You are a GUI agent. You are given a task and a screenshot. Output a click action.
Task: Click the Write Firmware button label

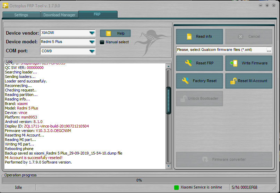pos(254,63)
